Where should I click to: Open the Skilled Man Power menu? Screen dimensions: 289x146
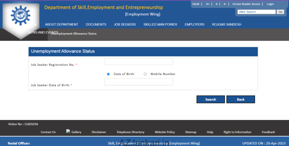tap(160, 25)
